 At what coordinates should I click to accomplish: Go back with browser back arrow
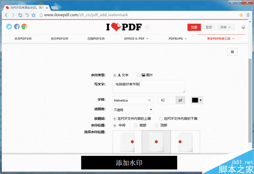[6, 15]
